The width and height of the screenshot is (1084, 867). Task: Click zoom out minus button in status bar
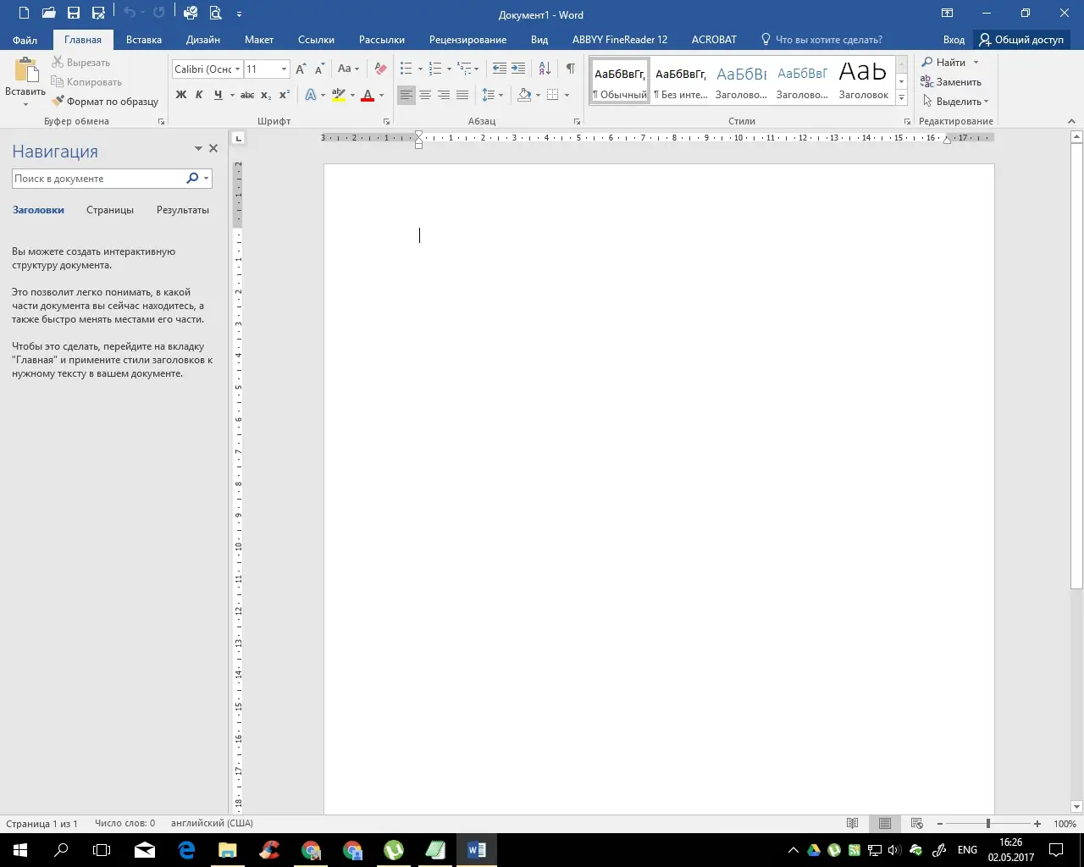(939, 824)
